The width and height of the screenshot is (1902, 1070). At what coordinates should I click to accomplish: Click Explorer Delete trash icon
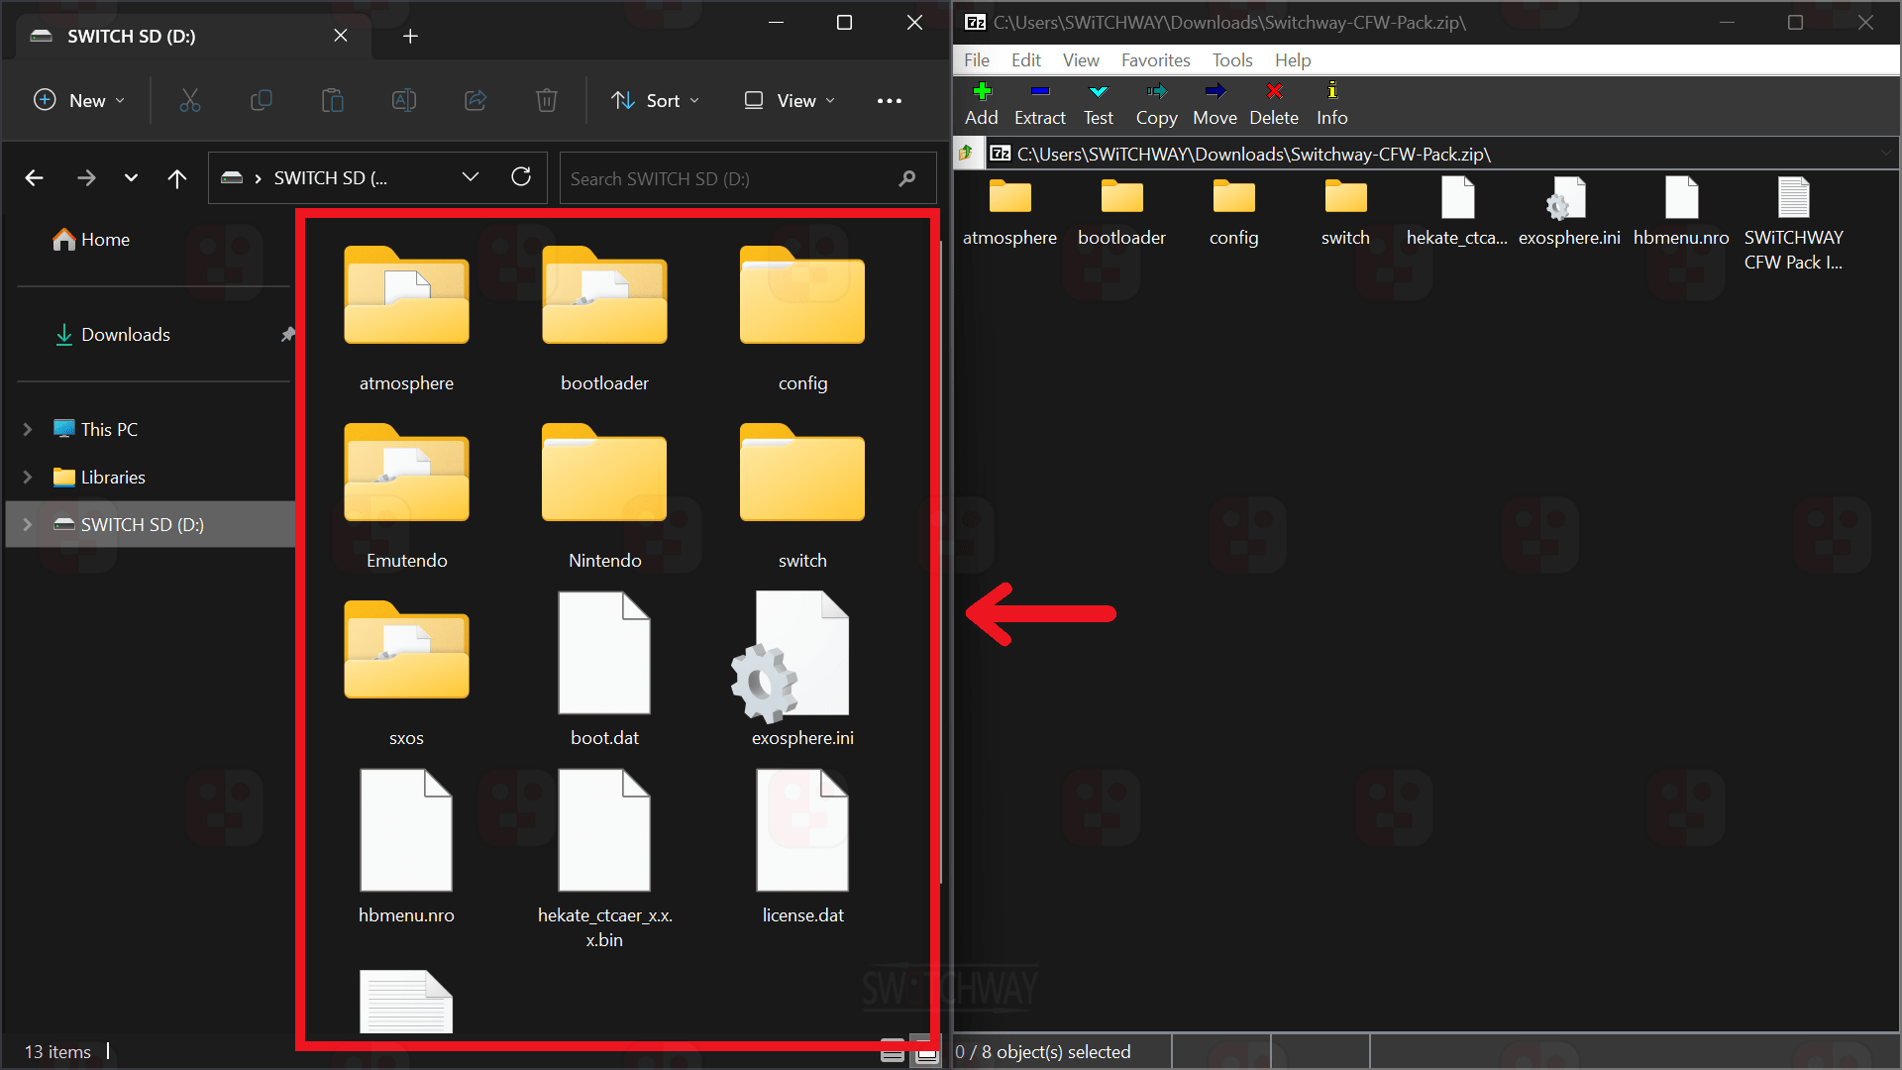(x=547, y=100)
